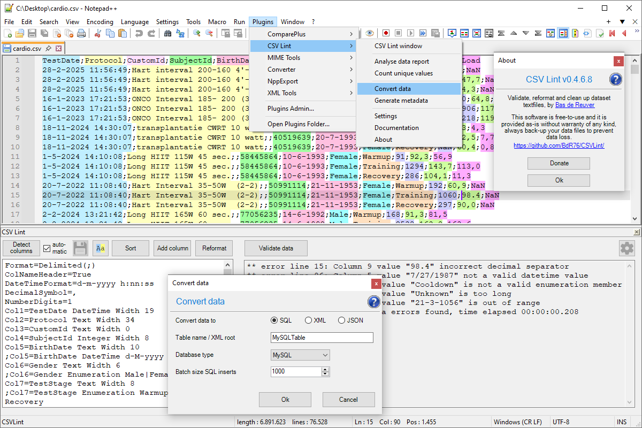Click the Reformat button
642x428 pixels.
pyautogui.click(x=215, y=248)
